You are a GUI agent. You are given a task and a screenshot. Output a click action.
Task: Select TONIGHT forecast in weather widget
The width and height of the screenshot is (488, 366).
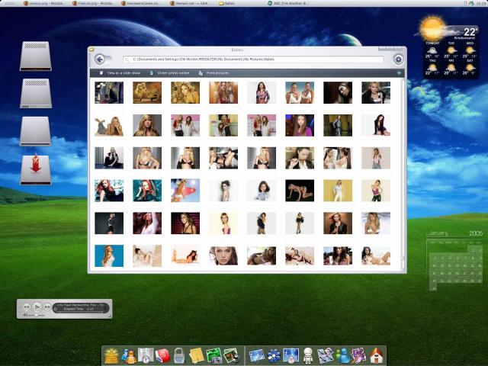[x=432, y=50]
